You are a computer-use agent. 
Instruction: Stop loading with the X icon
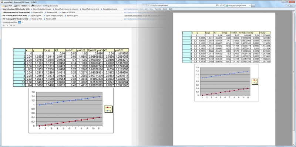(x=223, y=6)
